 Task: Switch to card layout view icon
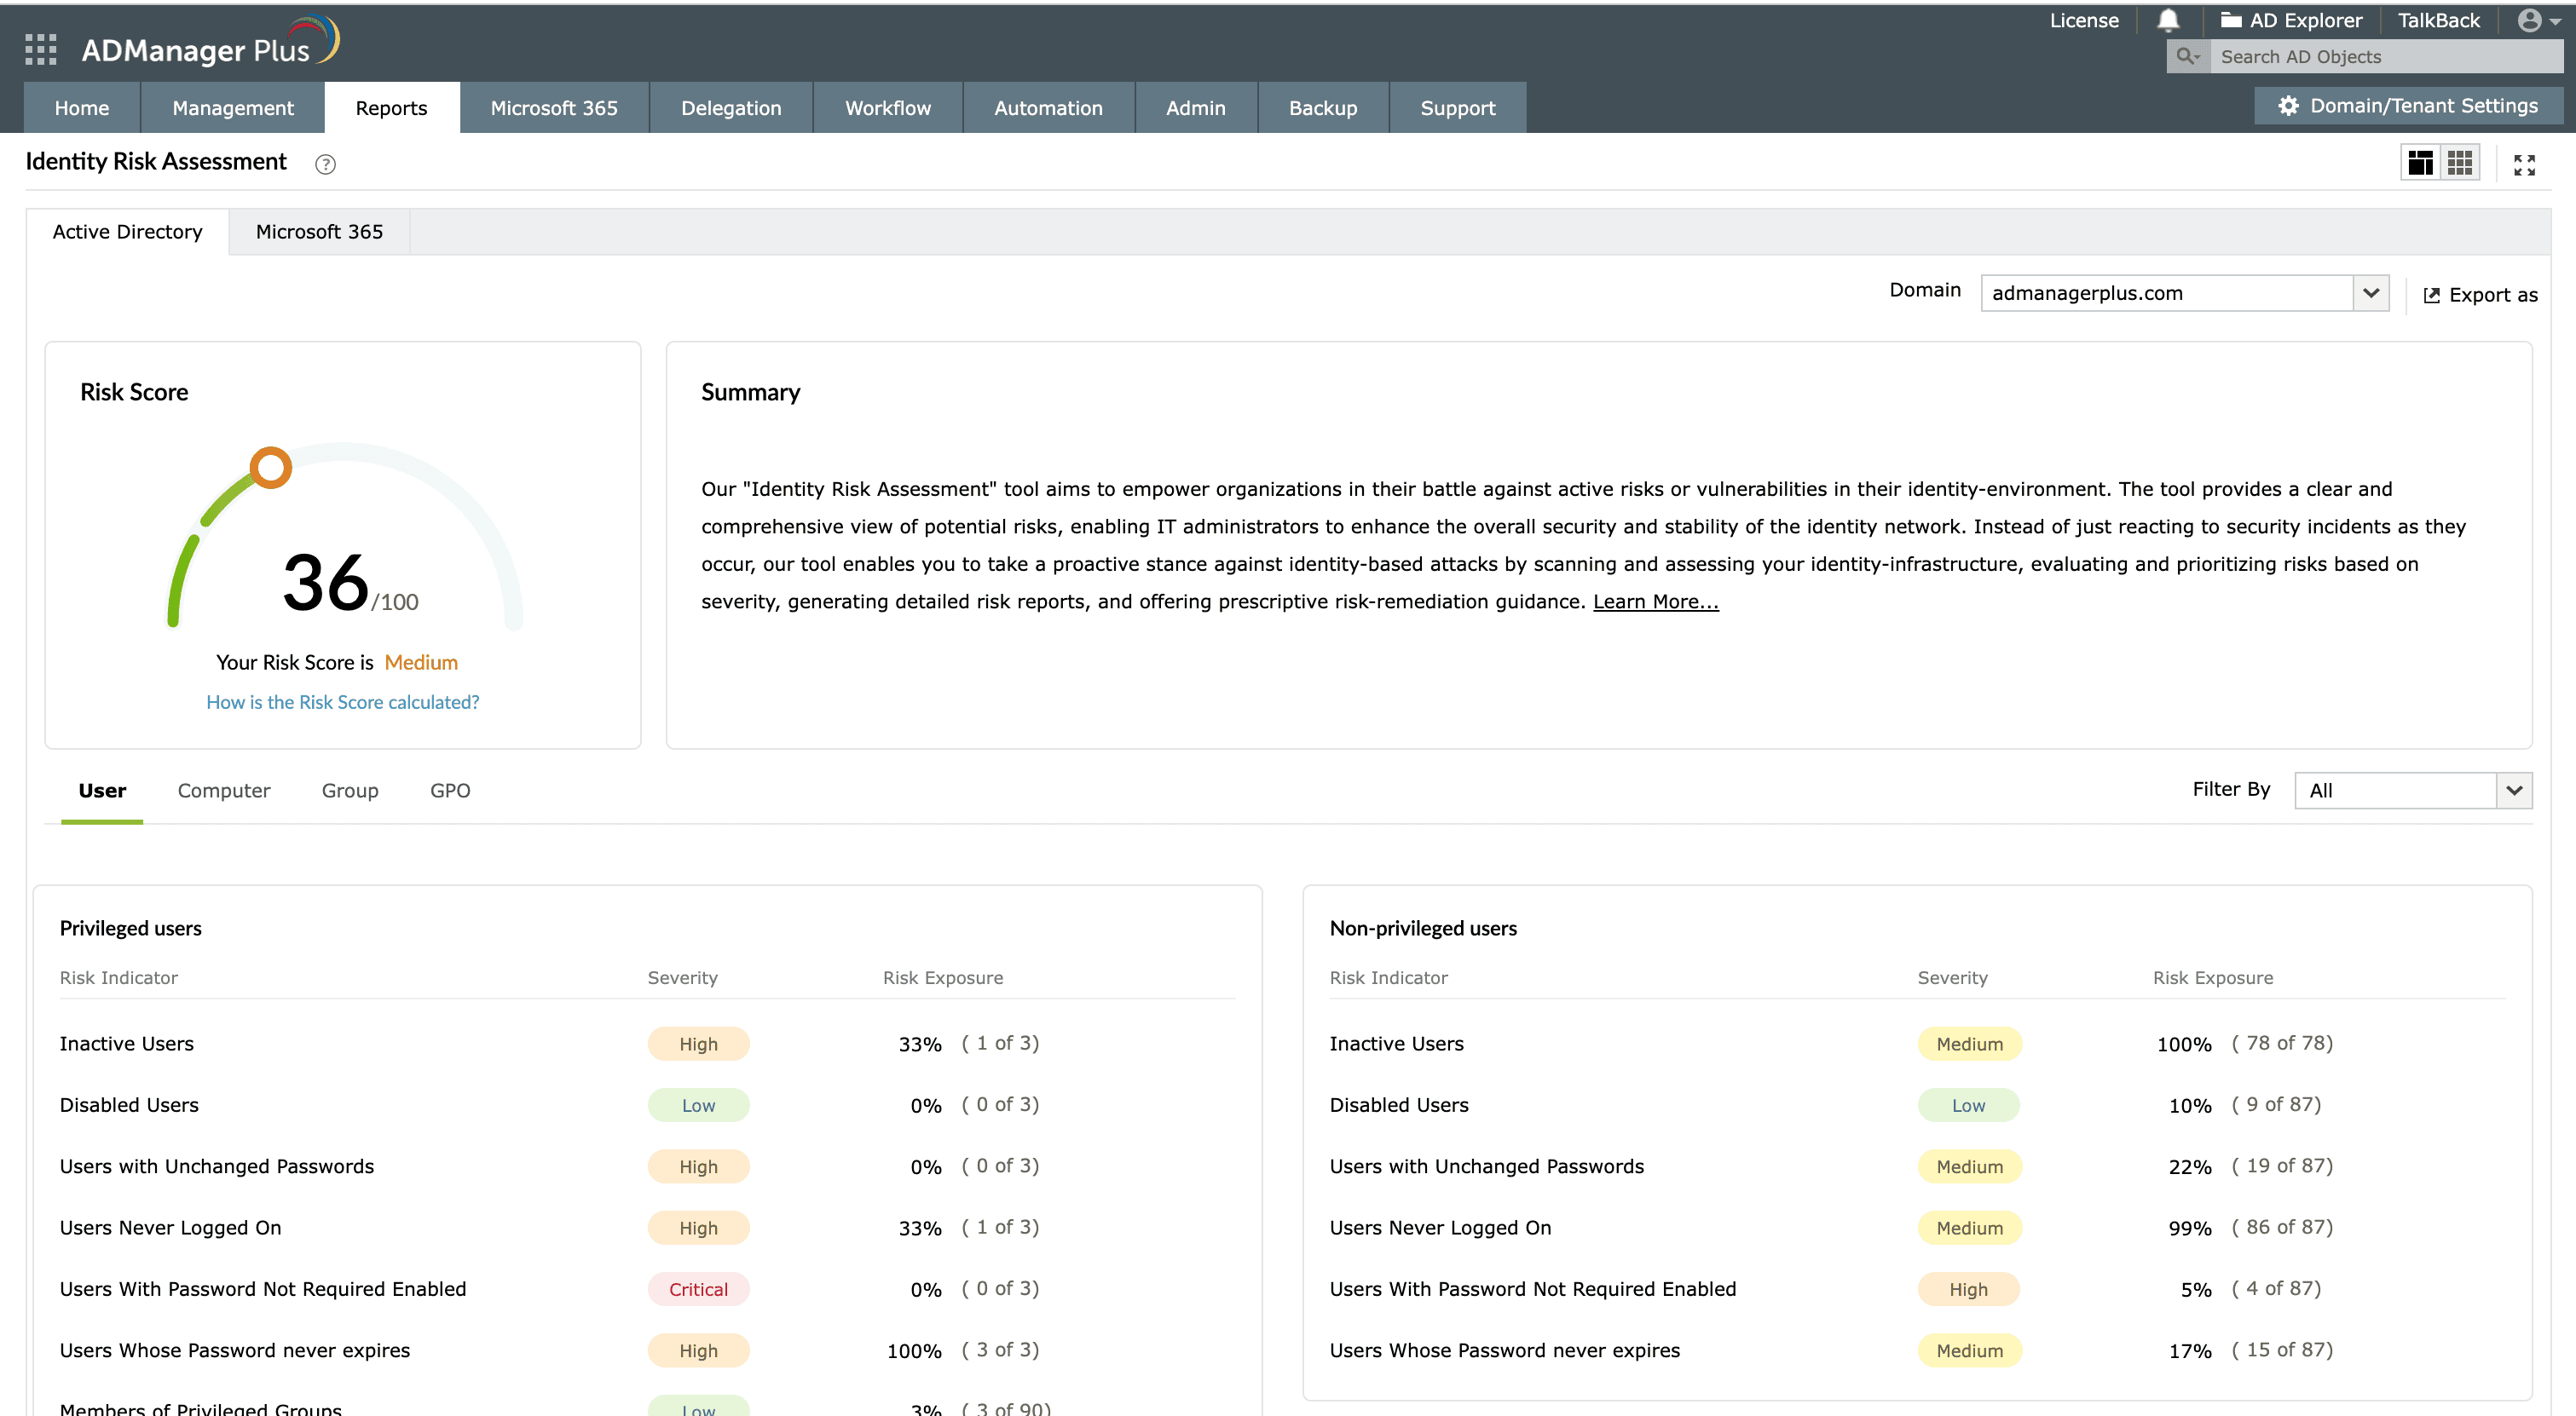2421,162
